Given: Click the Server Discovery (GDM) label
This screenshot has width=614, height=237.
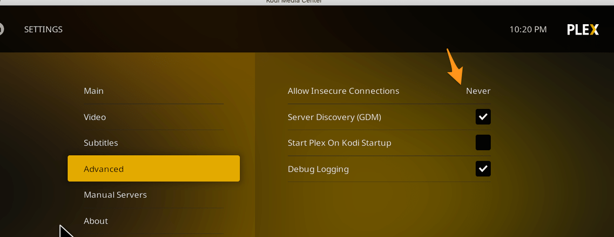Looking at the screenshot, I should pyautogui.click(x=334, y=117).
